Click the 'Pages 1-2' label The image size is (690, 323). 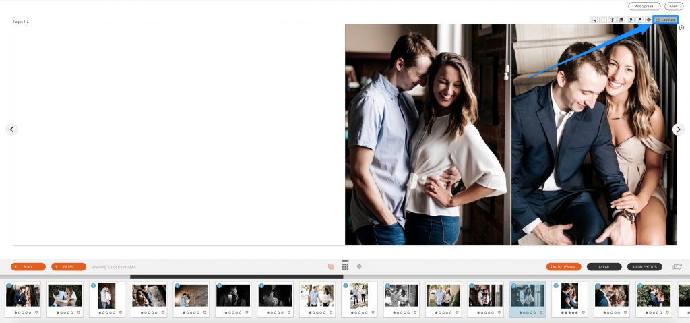tap(21, 22)
